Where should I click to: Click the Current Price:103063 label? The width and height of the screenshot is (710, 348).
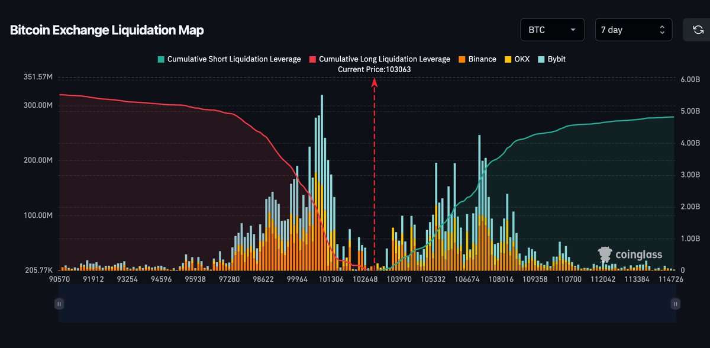374,69
